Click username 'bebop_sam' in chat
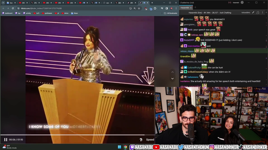This screenshot has width=268, height=150. coord(197,35)
